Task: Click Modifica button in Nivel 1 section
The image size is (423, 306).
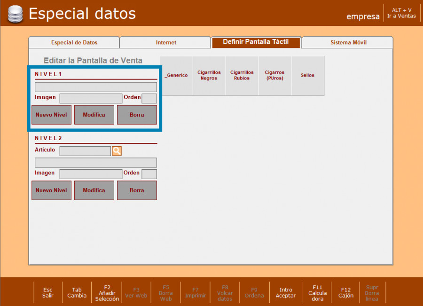Action: [94, 115]
